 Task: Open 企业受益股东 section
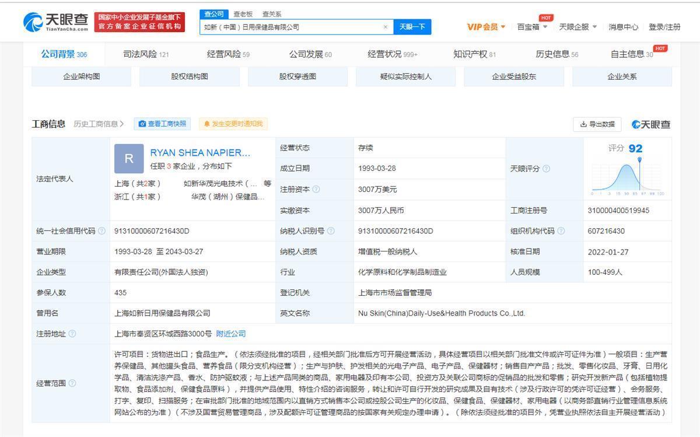point(514,76)
